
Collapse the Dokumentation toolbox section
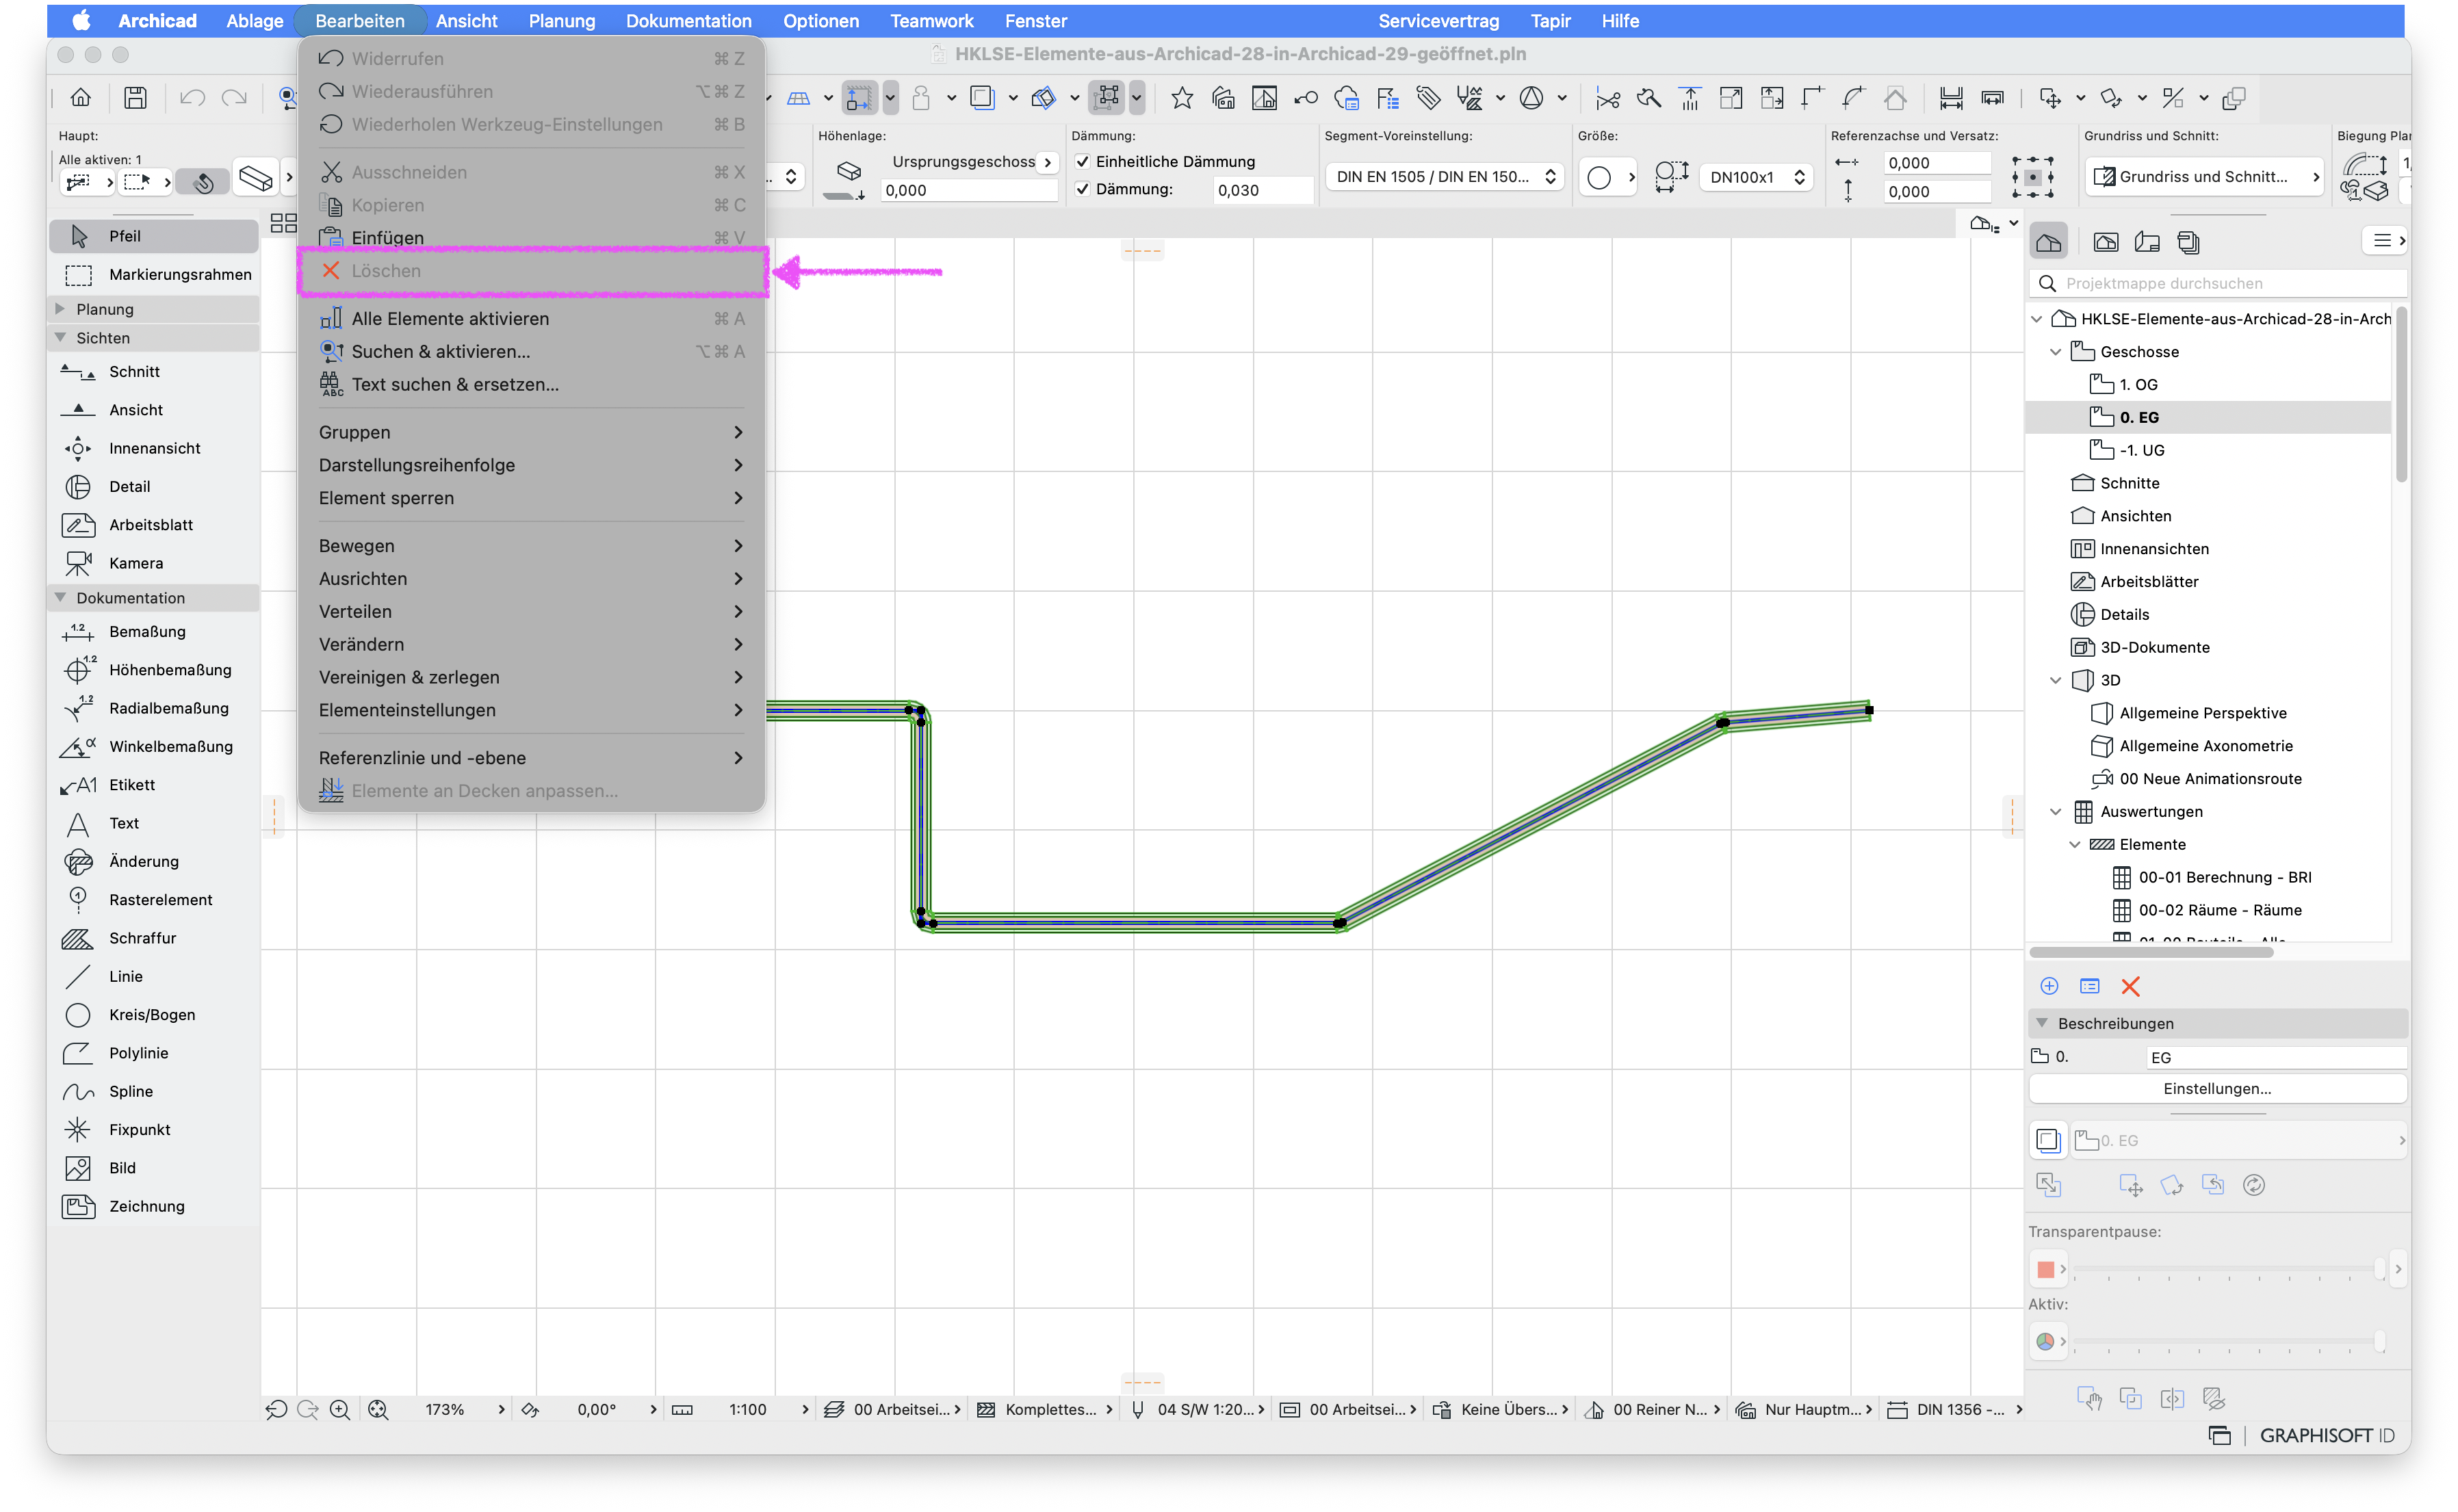(x=61, y=597)
